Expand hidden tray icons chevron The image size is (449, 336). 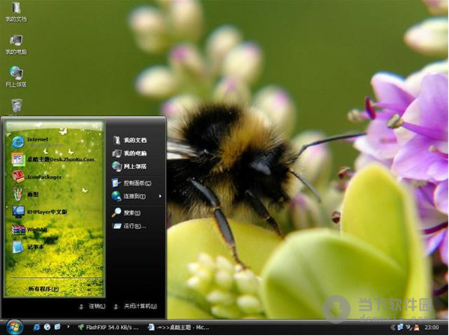pos(393,327)
